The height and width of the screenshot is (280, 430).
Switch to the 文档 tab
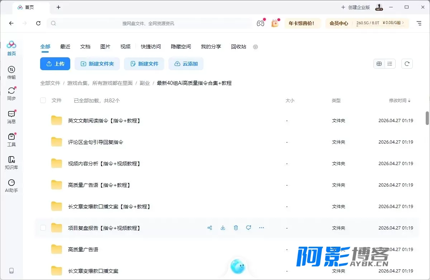pyautogui.click(x=85, y=47)
